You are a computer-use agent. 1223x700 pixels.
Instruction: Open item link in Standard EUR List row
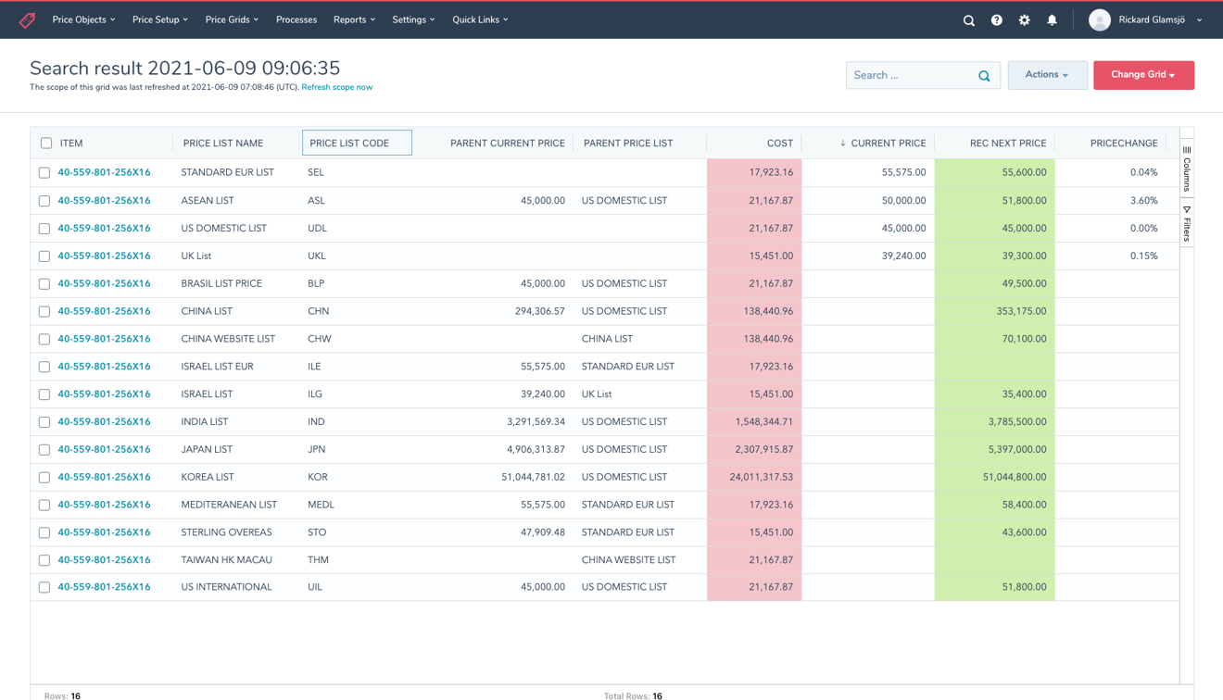click(104, 172)
